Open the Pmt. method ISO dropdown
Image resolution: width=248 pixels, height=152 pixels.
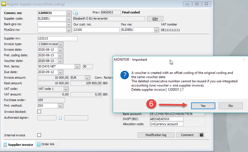click(x=60, y=106)
